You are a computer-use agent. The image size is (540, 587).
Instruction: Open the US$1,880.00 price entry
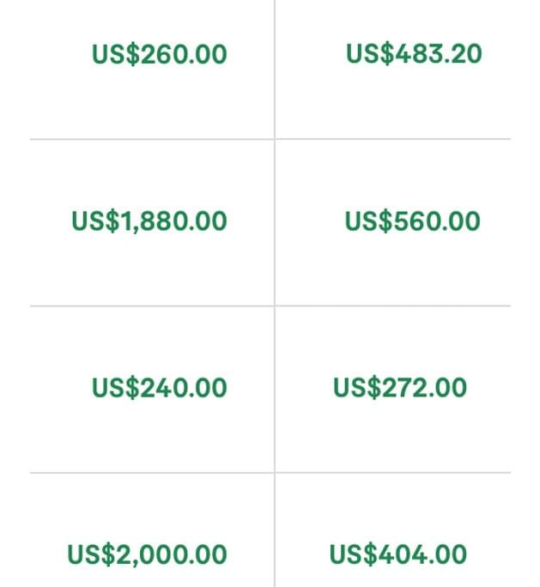point(149,221)
